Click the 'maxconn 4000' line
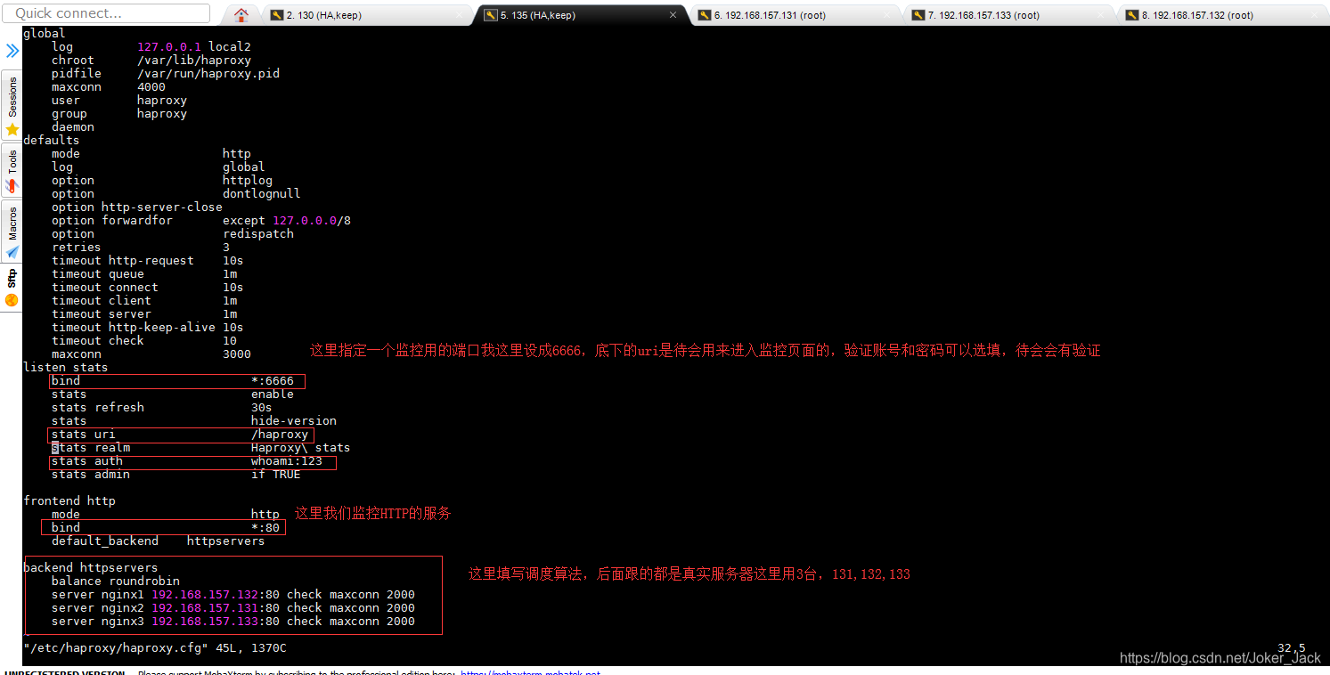Viewport: 1330px width, 675px height. point(109,86)
